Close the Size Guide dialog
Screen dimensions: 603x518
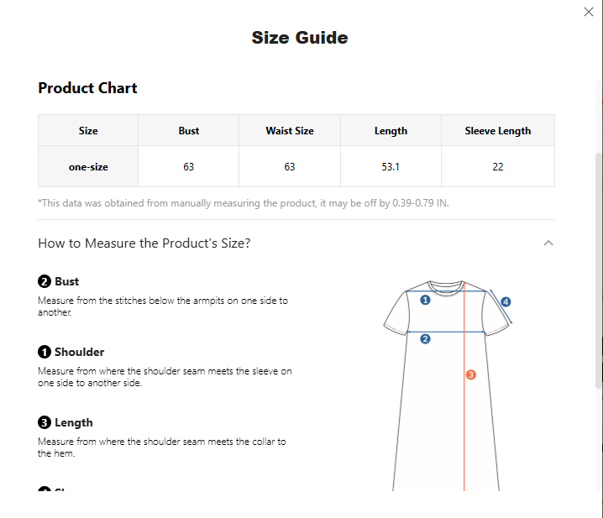click(589, 12)
